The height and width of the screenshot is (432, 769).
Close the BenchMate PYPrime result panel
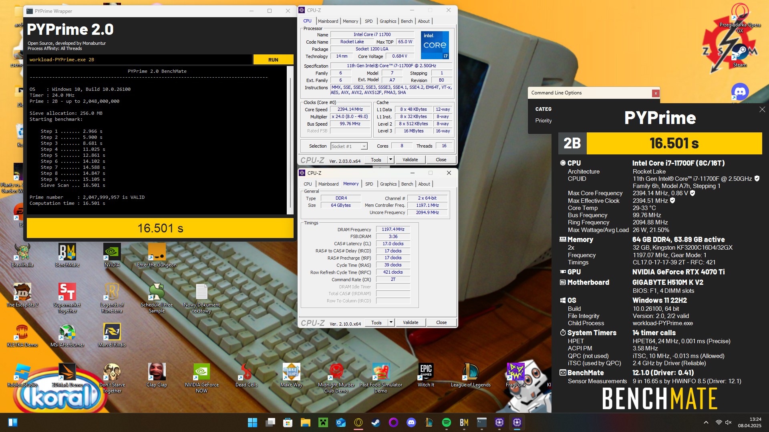(x=762, y=110)
